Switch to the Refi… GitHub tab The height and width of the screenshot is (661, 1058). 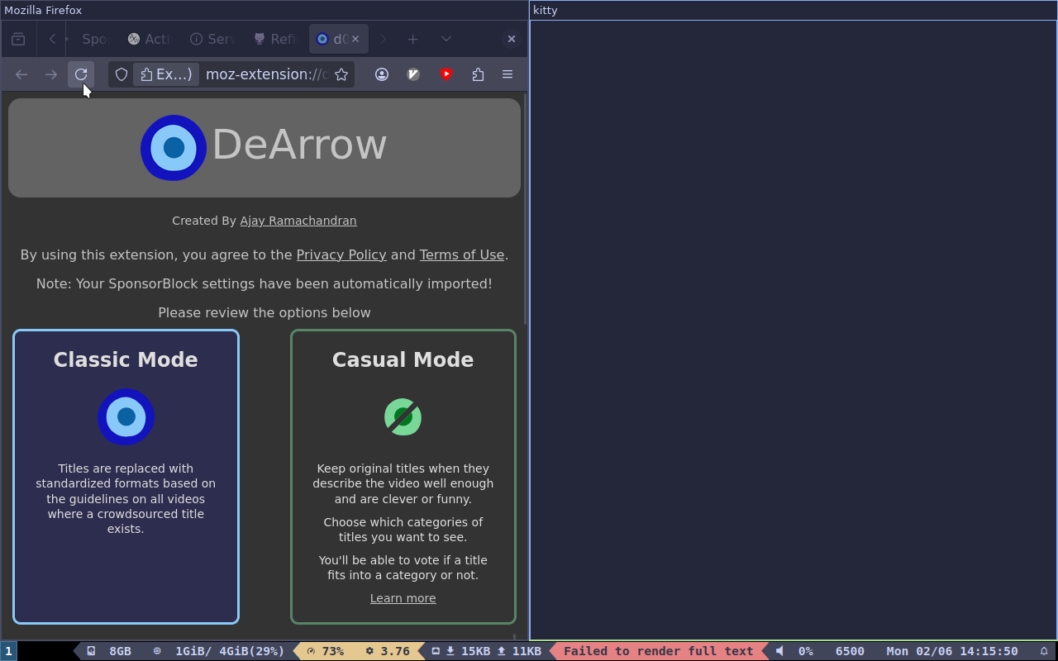click(275, 39)
